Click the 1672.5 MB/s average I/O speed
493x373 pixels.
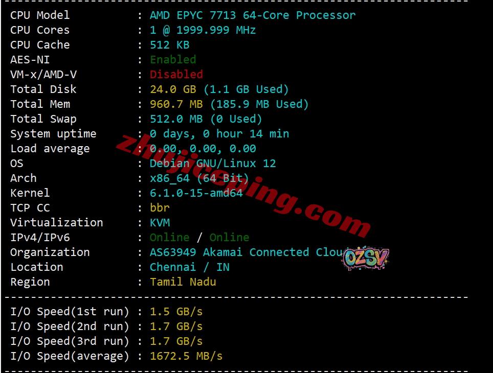186,356
